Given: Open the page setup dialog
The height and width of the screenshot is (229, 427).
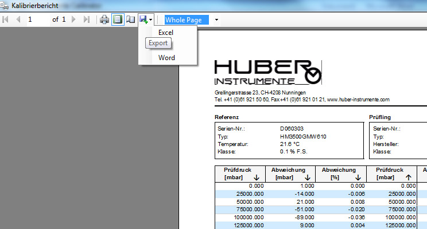Looking at the screenshot, I should tap(131, 19).
